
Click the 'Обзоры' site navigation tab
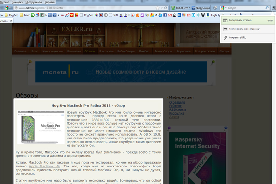tap(90, 51)
